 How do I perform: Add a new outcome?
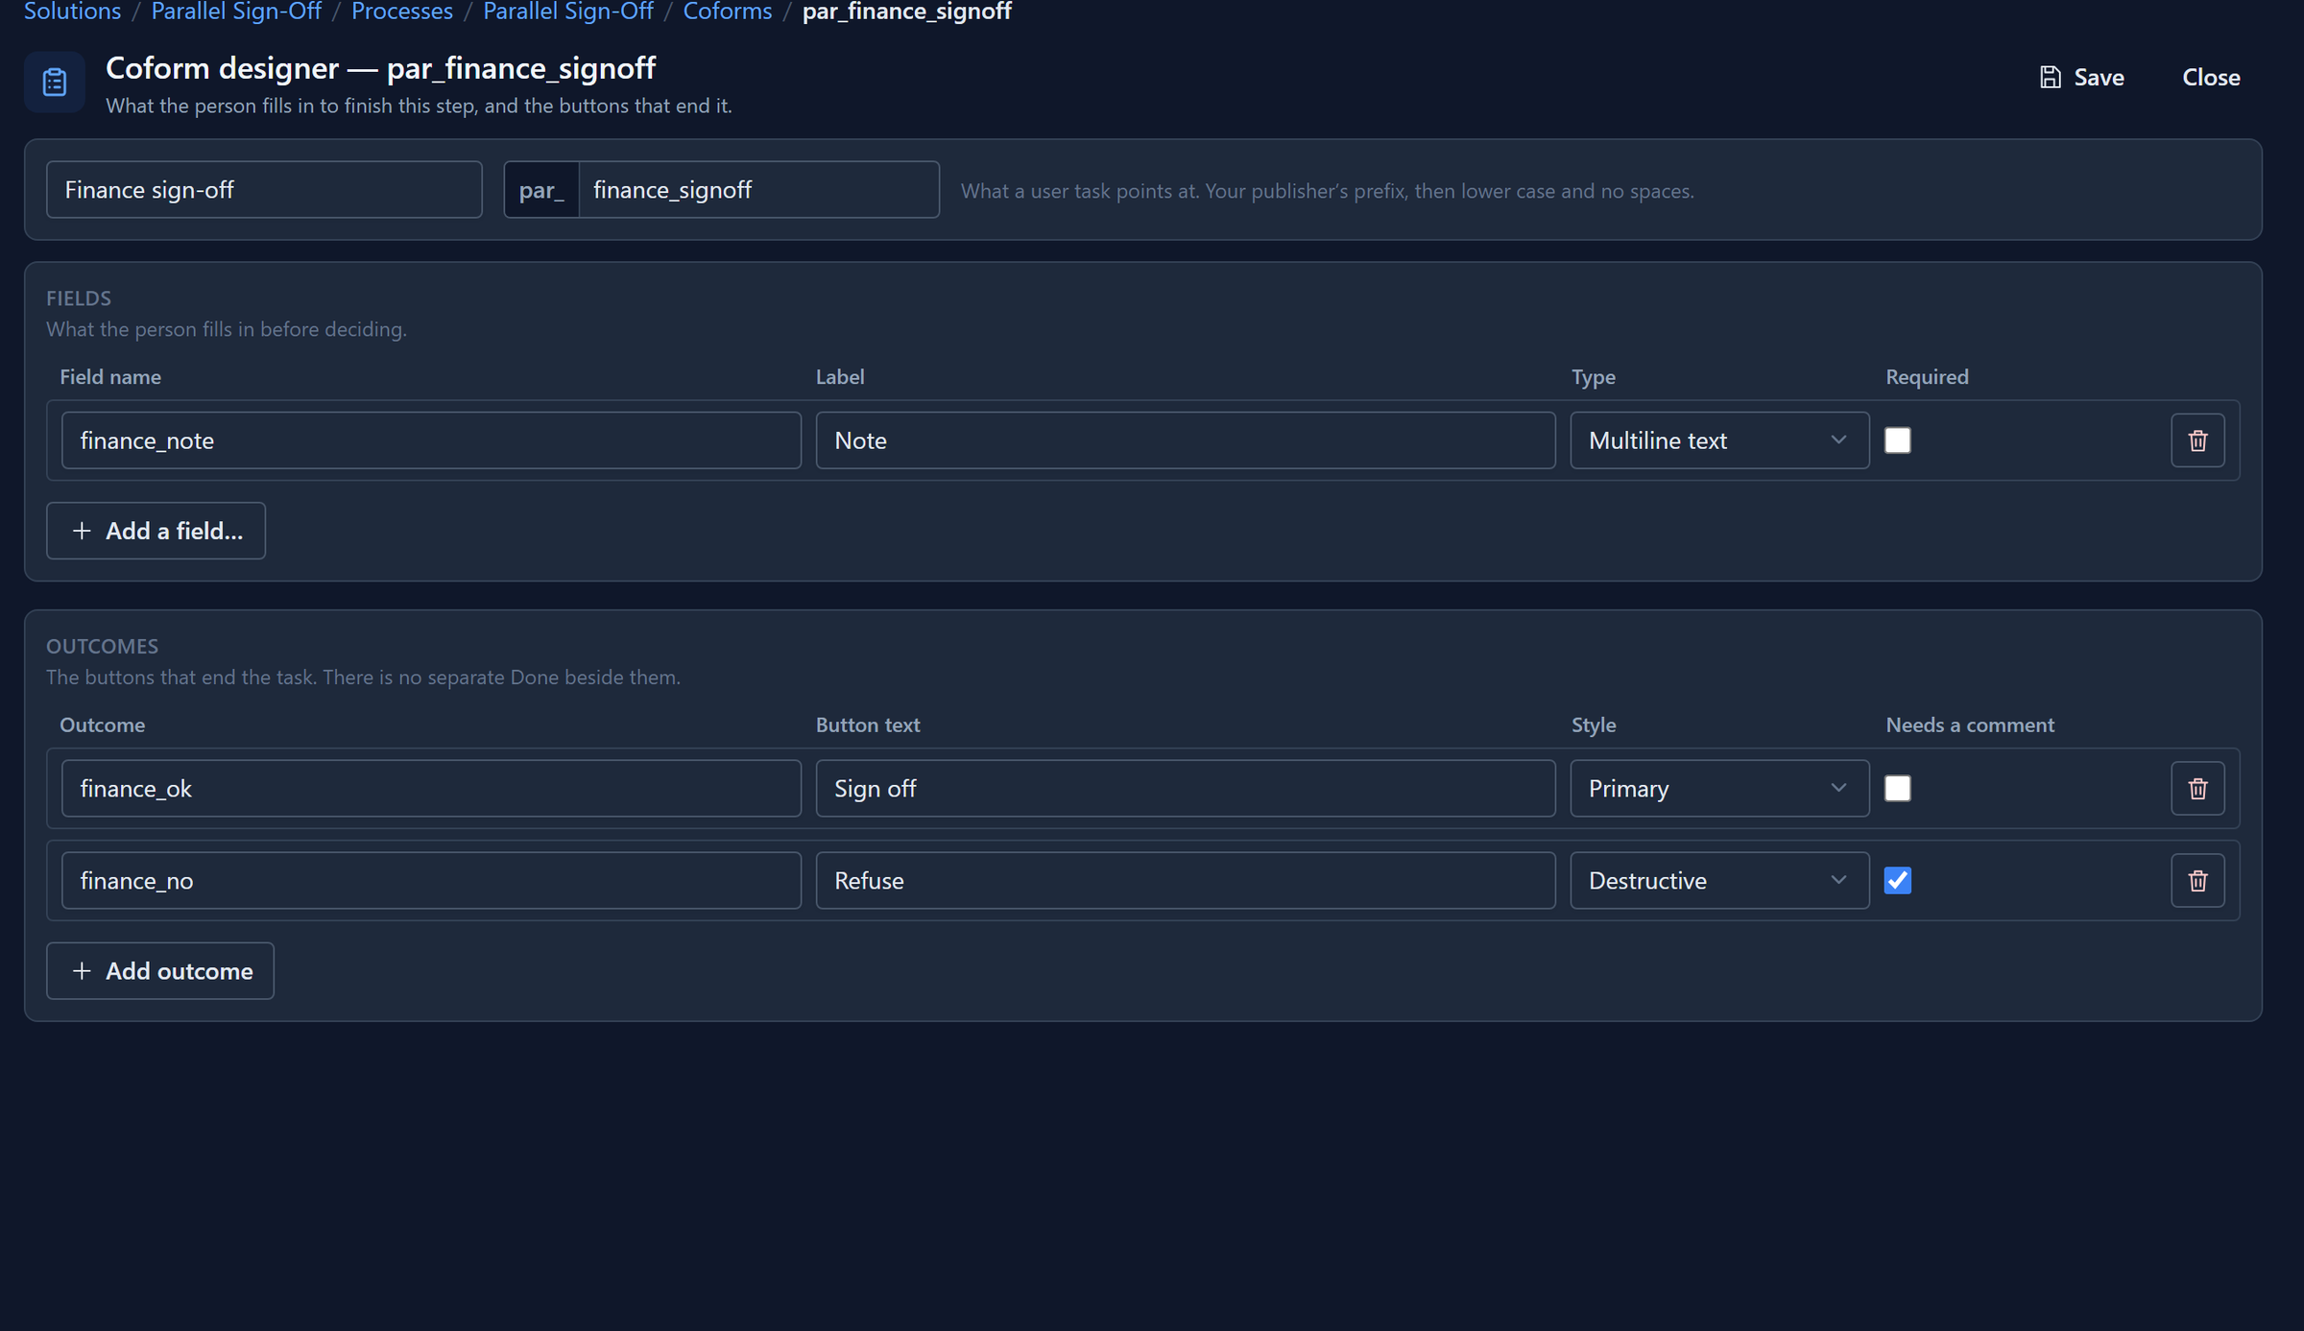(160, 971)
